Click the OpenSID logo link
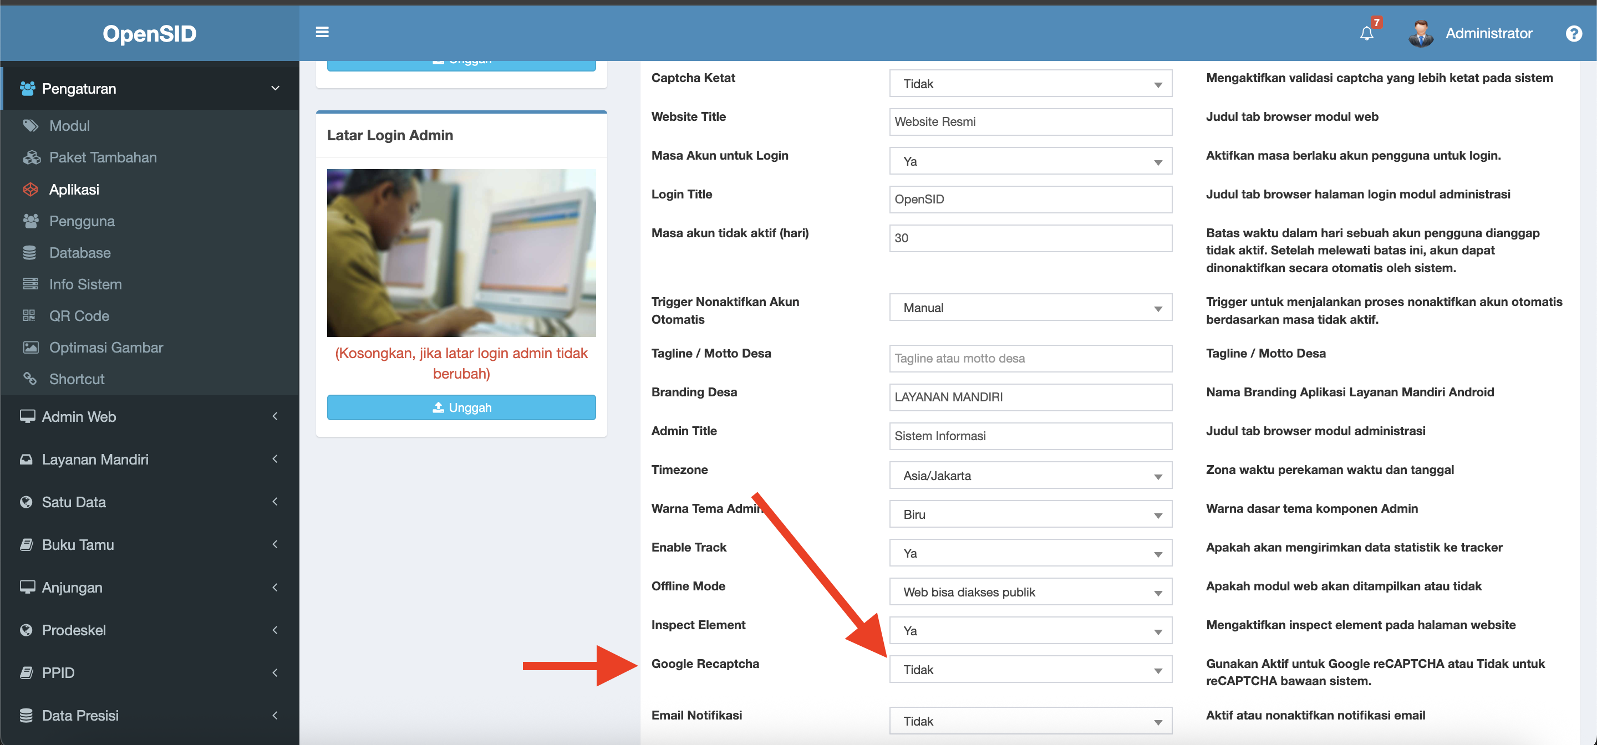 [x=149, y=33]
